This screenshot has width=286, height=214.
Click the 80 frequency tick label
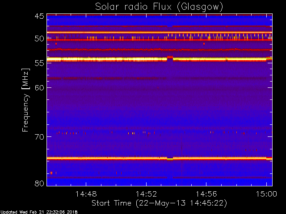[39, 183]
